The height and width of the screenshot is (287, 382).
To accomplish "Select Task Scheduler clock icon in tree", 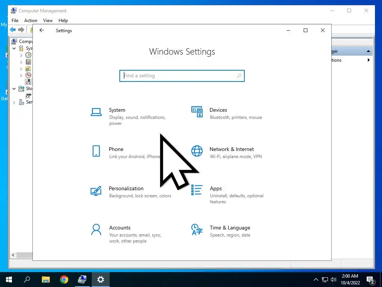I will [28, 55].
